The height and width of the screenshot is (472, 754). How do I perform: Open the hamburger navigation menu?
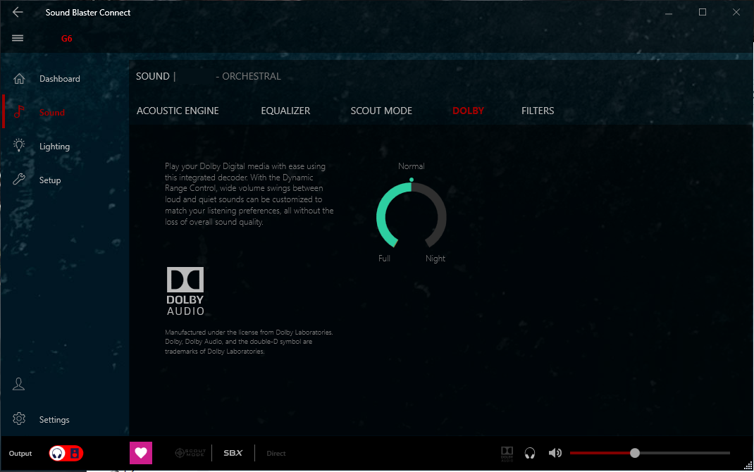pyautogui.click(x=18, y=38)
